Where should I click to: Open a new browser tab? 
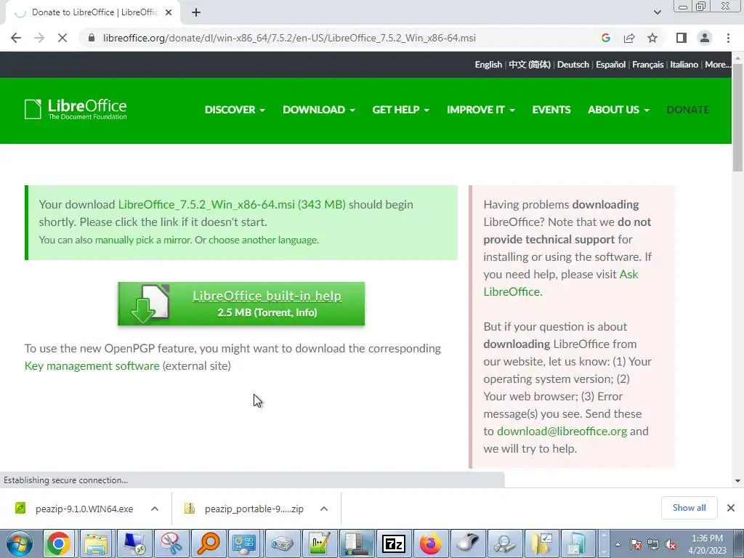tap(196, 12)
